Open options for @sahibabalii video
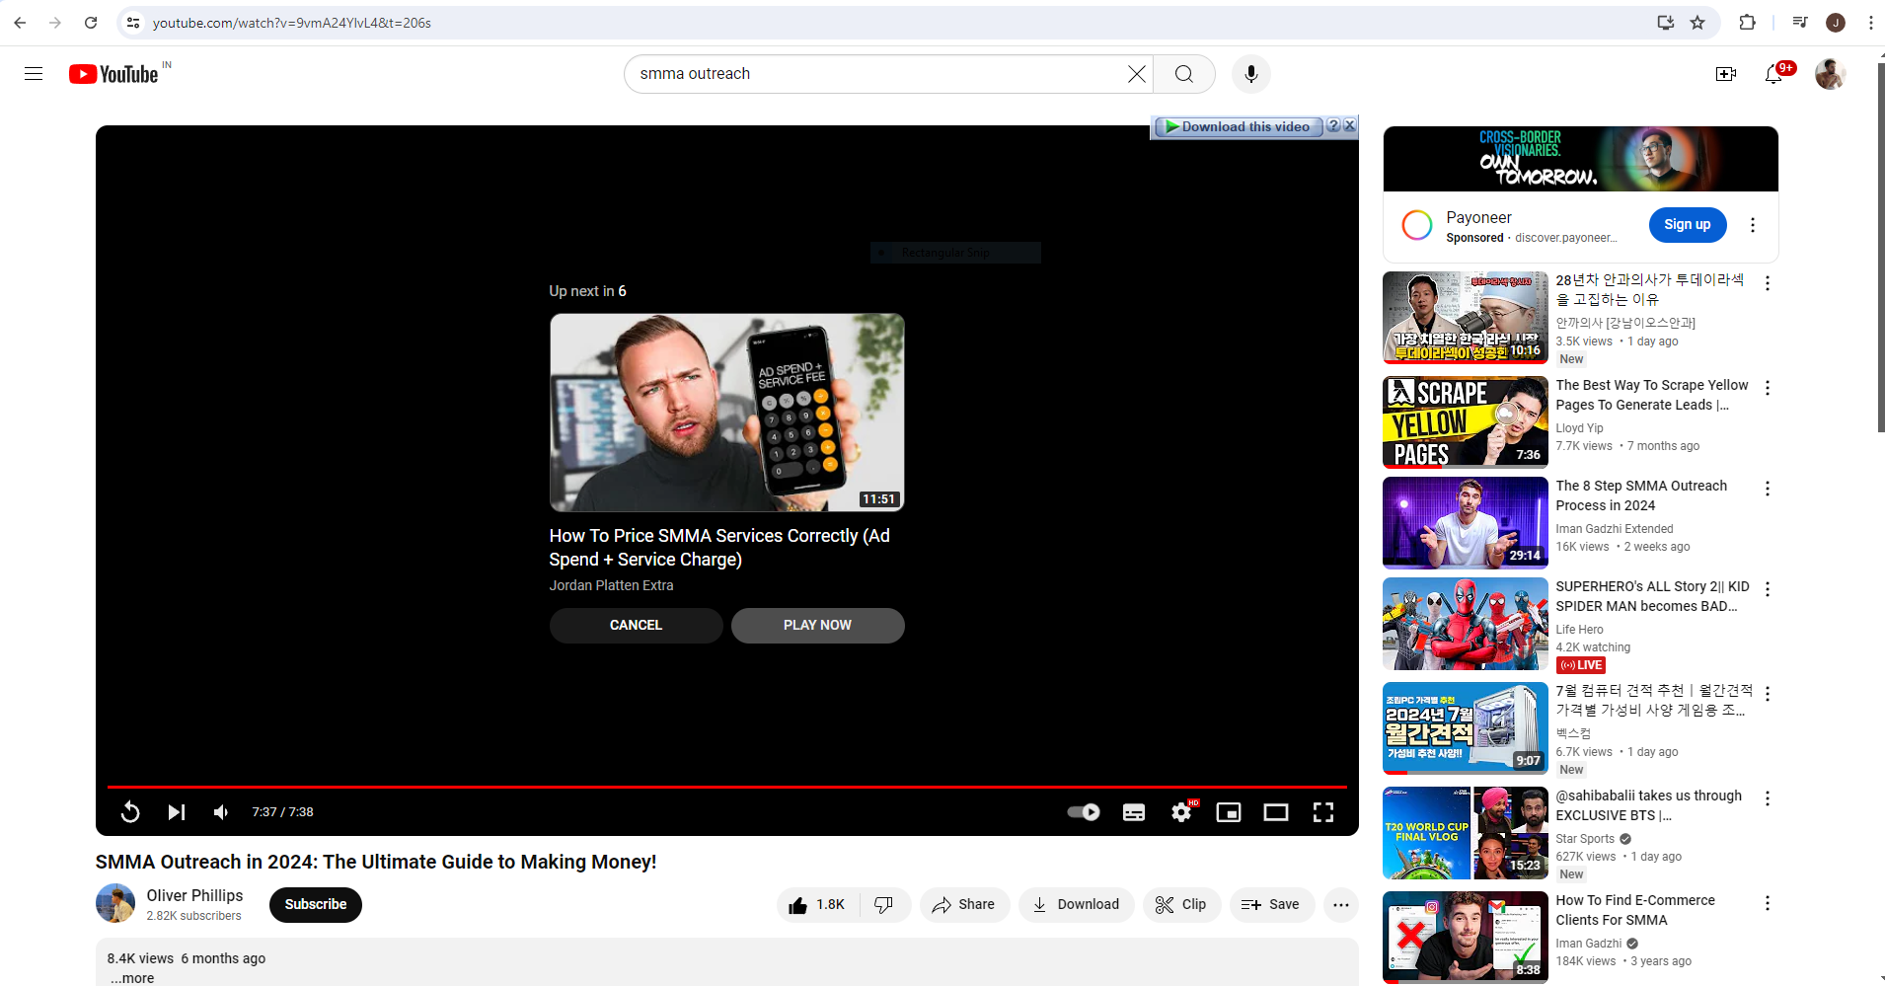1885x986 pixels. [x=1768, y=798]
